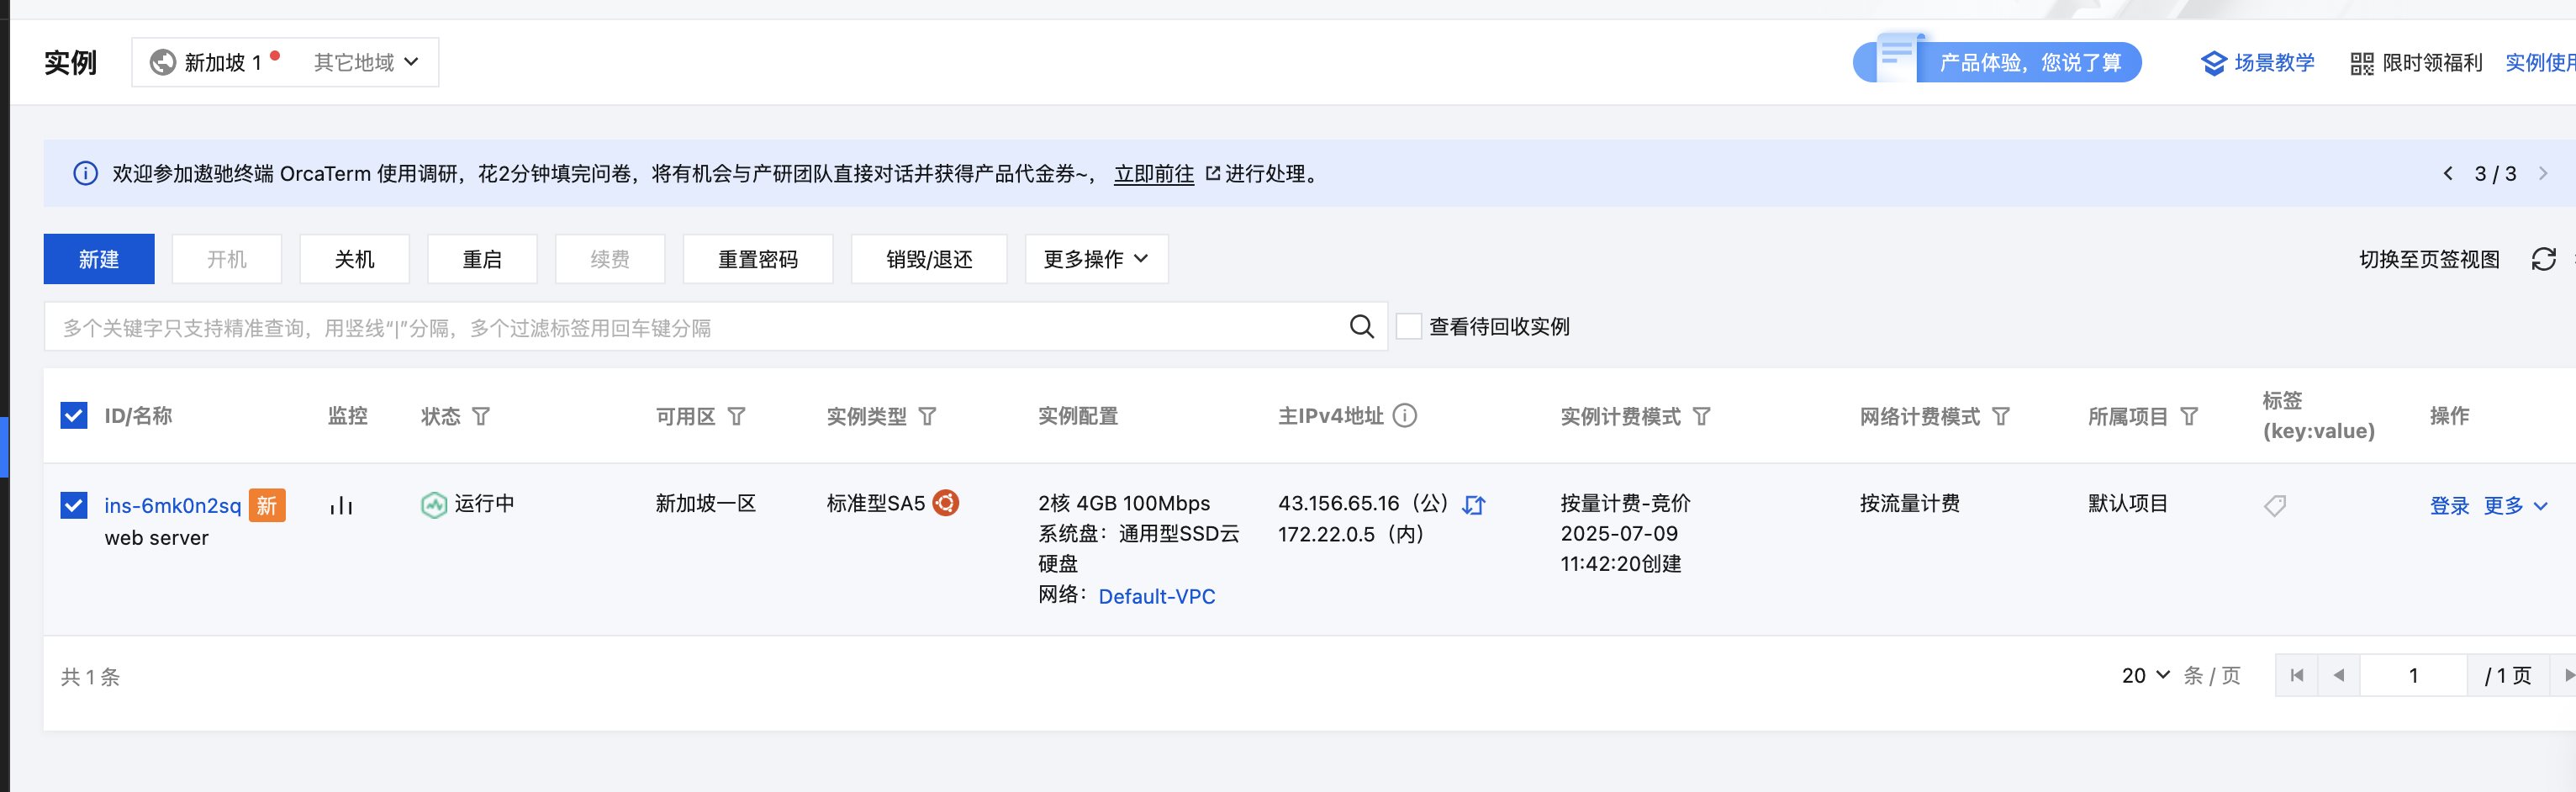Click the web server instance name
Viewport: 2576px width, 792px height.
(157, 538)
